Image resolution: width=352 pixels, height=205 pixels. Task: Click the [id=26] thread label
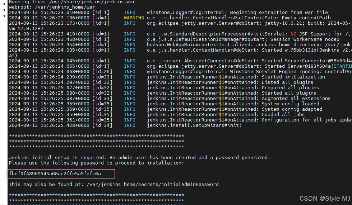[x=102, y=72]
